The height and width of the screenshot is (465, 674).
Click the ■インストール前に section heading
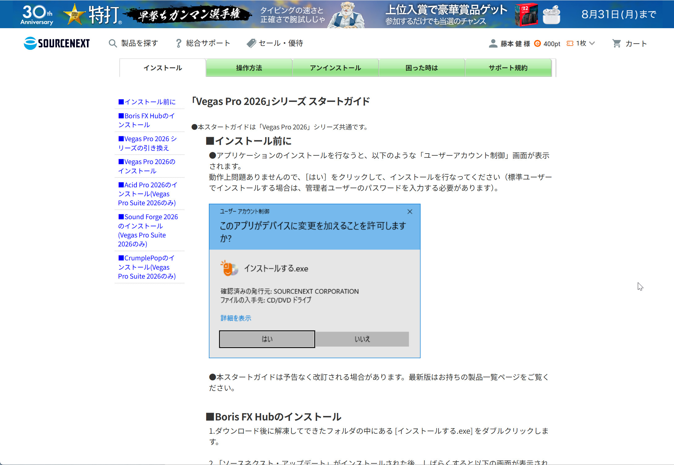tap(249, 141)
